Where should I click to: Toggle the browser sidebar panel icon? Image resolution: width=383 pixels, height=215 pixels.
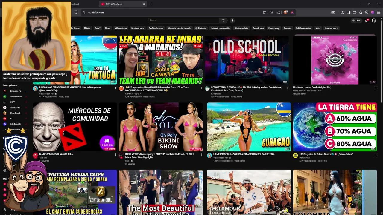(349, 13)
